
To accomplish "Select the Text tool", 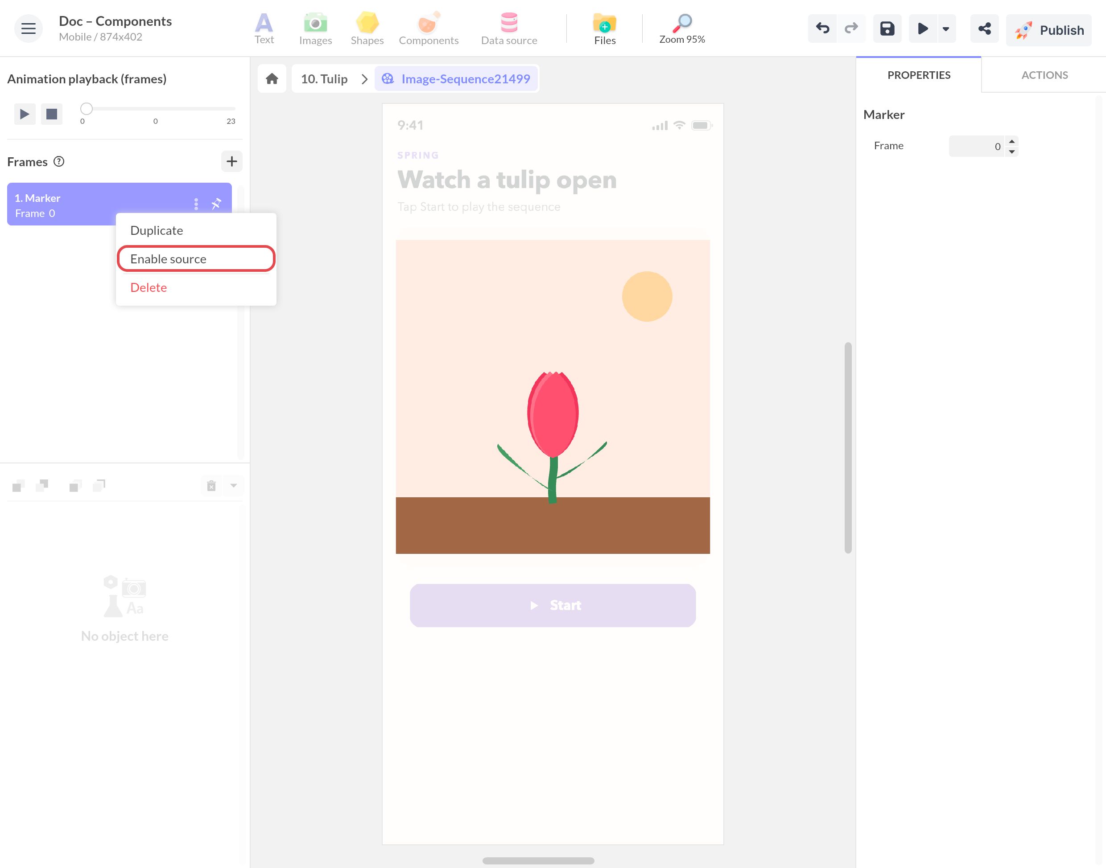I will (x=264, y=29).
